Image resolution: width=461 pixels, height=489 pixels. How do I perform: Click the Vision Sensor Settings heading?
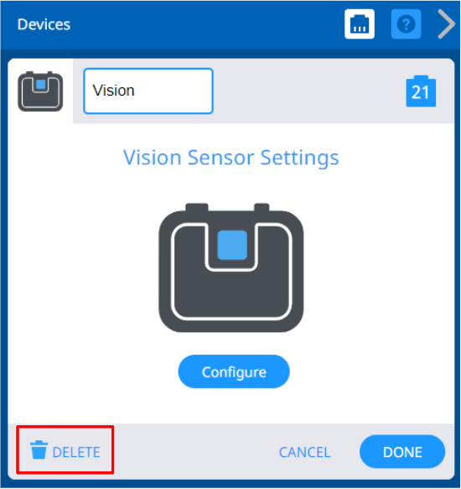tap(231, 158)
